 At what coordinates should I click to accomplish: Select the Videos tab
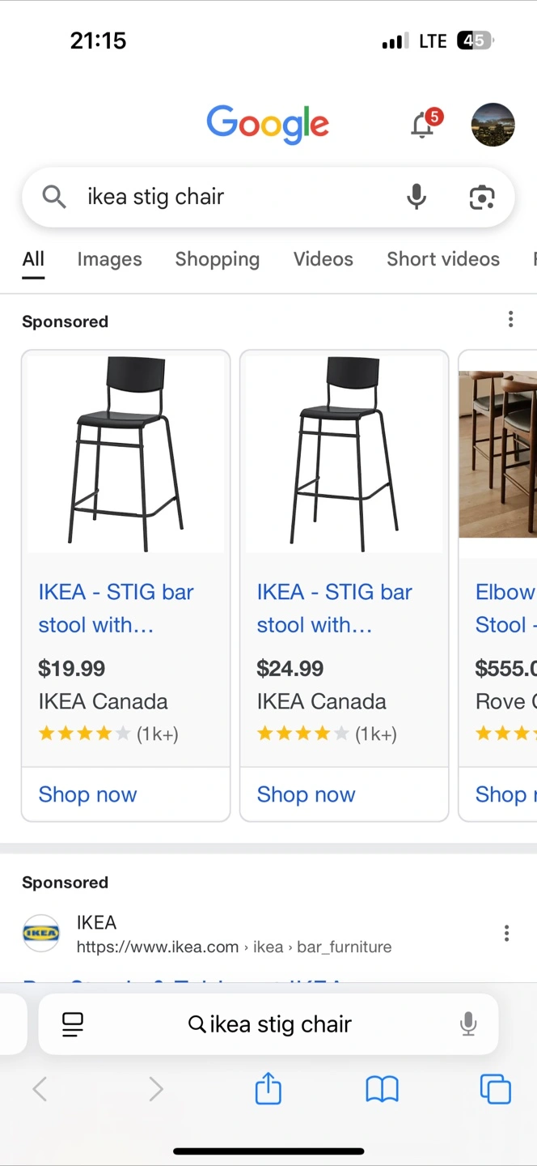323,259
